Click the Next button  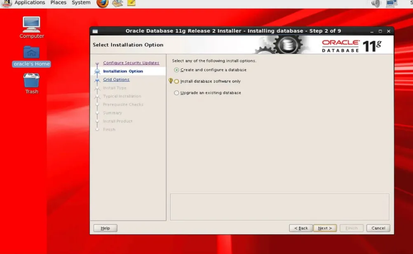325,228
